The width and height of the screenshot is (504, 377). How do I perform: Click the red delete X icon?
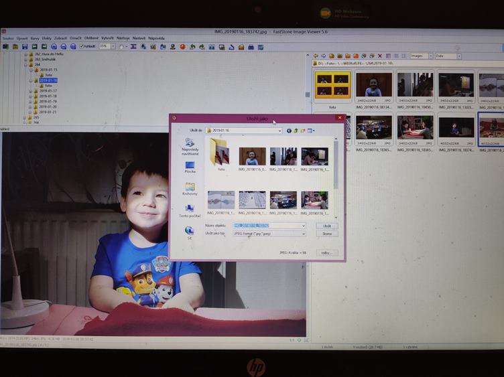(x=380, y=56)
